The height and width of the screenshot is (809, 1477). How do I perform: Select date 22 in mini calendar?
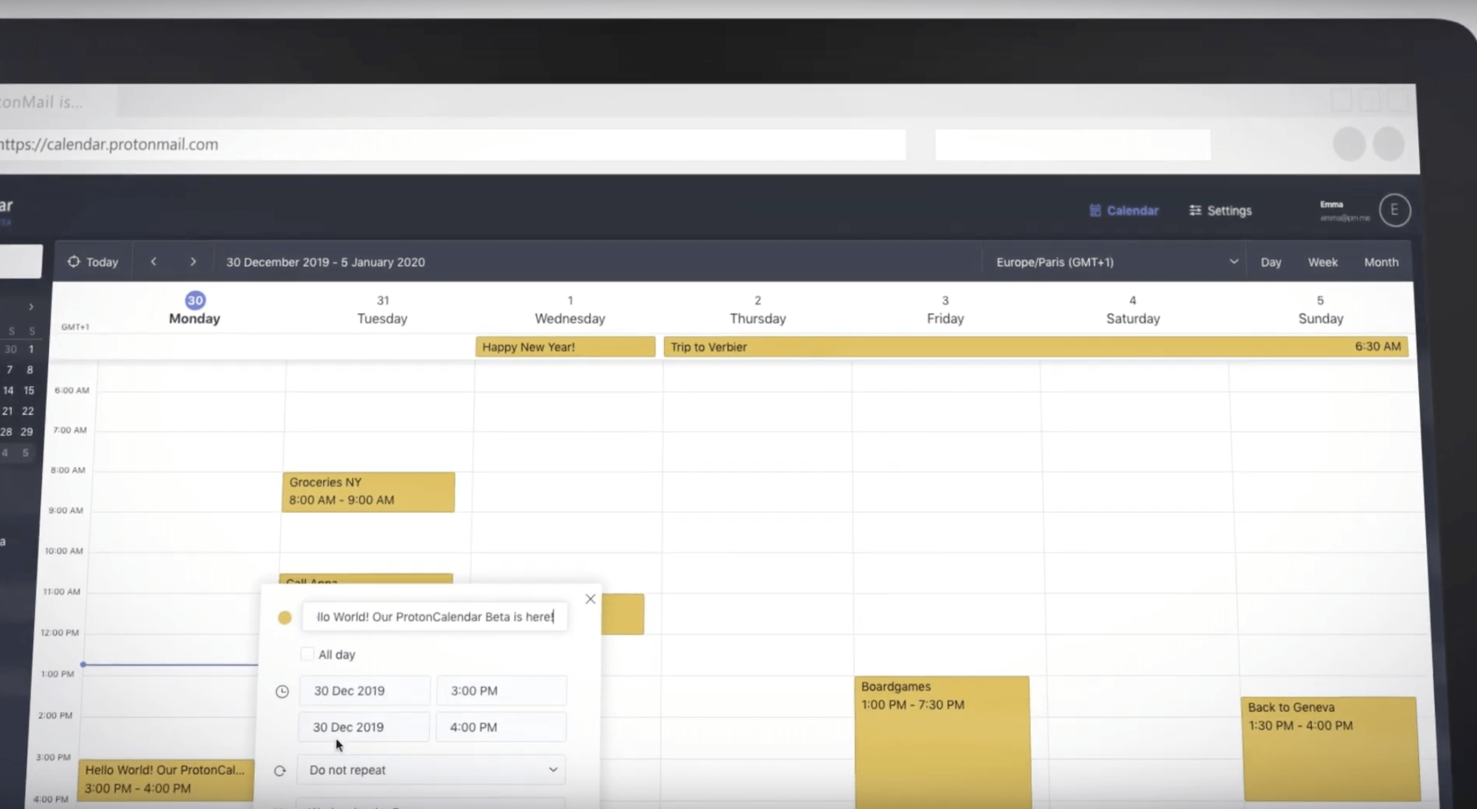click(27, 411)
